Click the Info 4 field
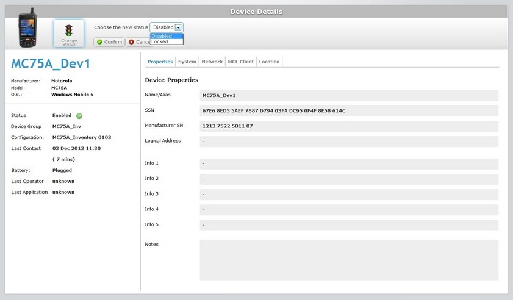Viewport: 513px width, 300px height. [349, 210]
